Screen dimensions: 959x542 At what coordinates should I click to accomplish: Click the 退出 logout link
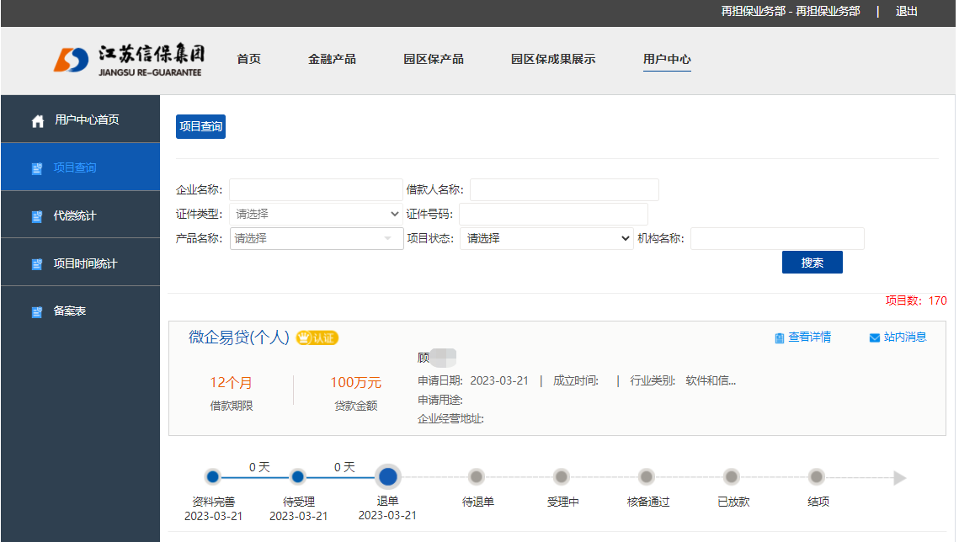click(x=907, y=12)
